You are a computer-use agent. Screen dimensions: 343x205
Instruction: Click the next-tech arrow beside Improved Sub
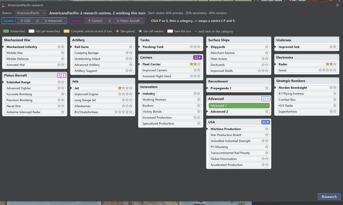275,47
